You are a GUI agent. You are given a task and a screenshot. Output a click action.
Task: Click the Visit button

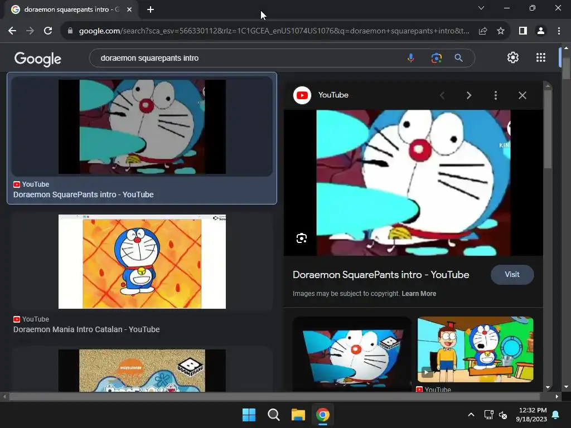point(512,275)
